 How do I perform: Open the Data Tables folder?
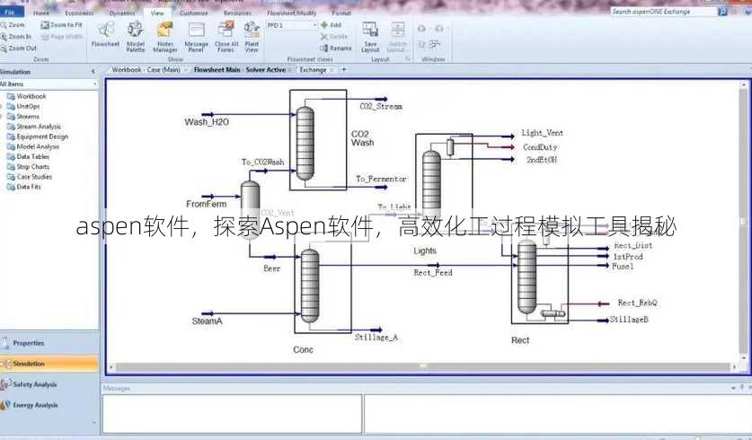tap(28, 157)
